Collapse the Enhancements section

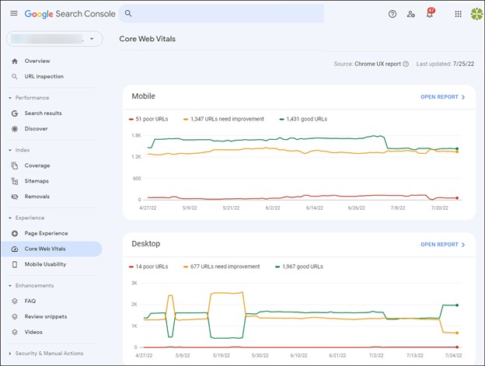pos(10,285)
